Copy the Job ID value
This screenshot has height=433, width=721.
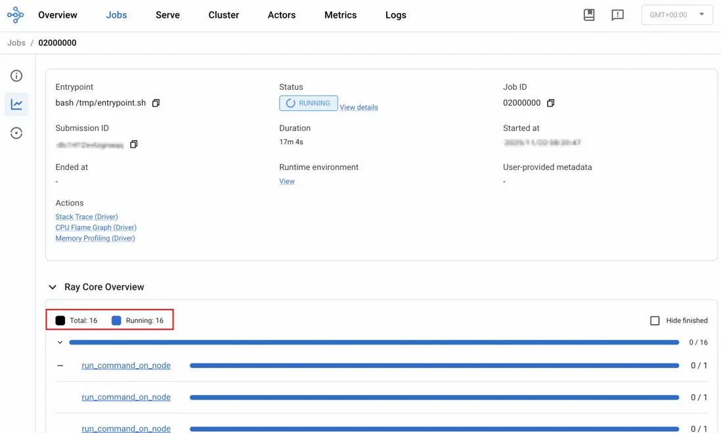click(550, 103)
